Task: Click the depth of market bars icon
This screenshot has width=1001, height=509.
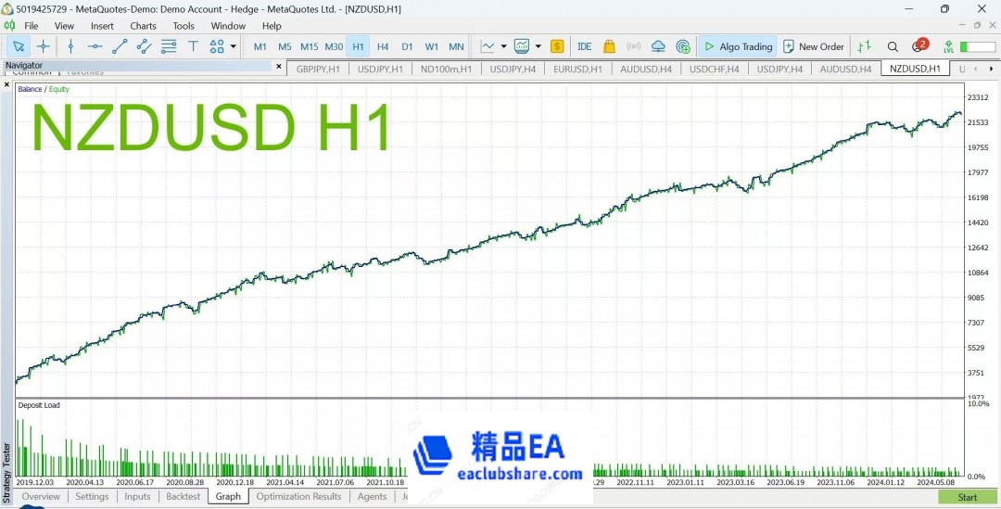Action: [865, 46]
